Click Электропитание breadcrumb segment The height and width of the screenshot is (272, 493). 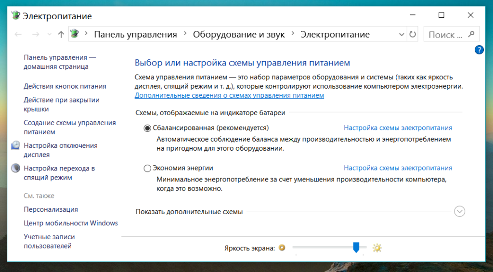pos(335,34)
